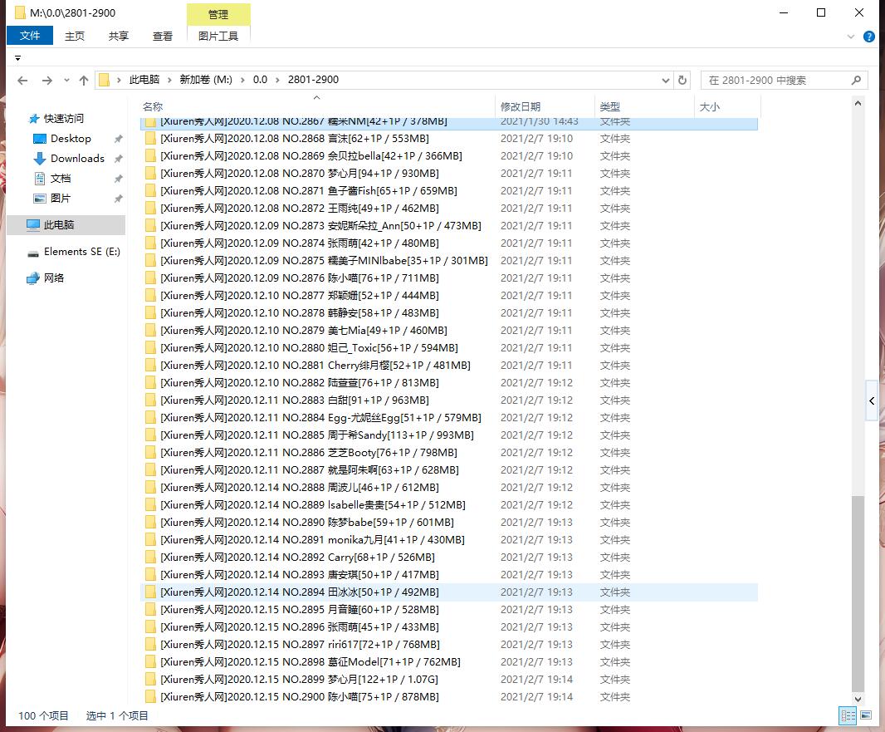Image resolution: width=885 pixels, height=732 pixels.
Task: Select the folder icon of NO.2868
Action: tap(150, 139)
